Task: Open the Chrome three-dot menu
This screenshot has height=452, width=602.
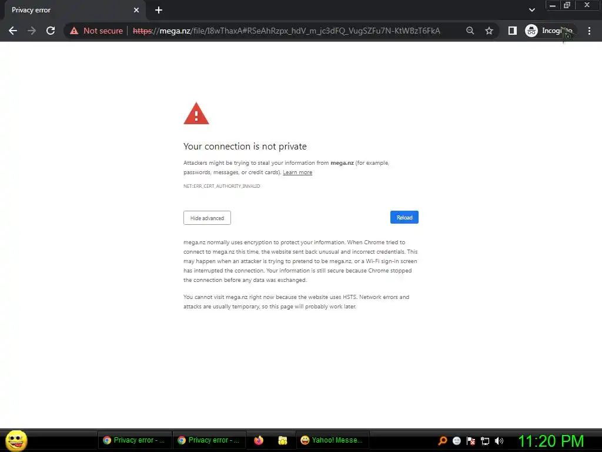Action: [x=589, y=31]
